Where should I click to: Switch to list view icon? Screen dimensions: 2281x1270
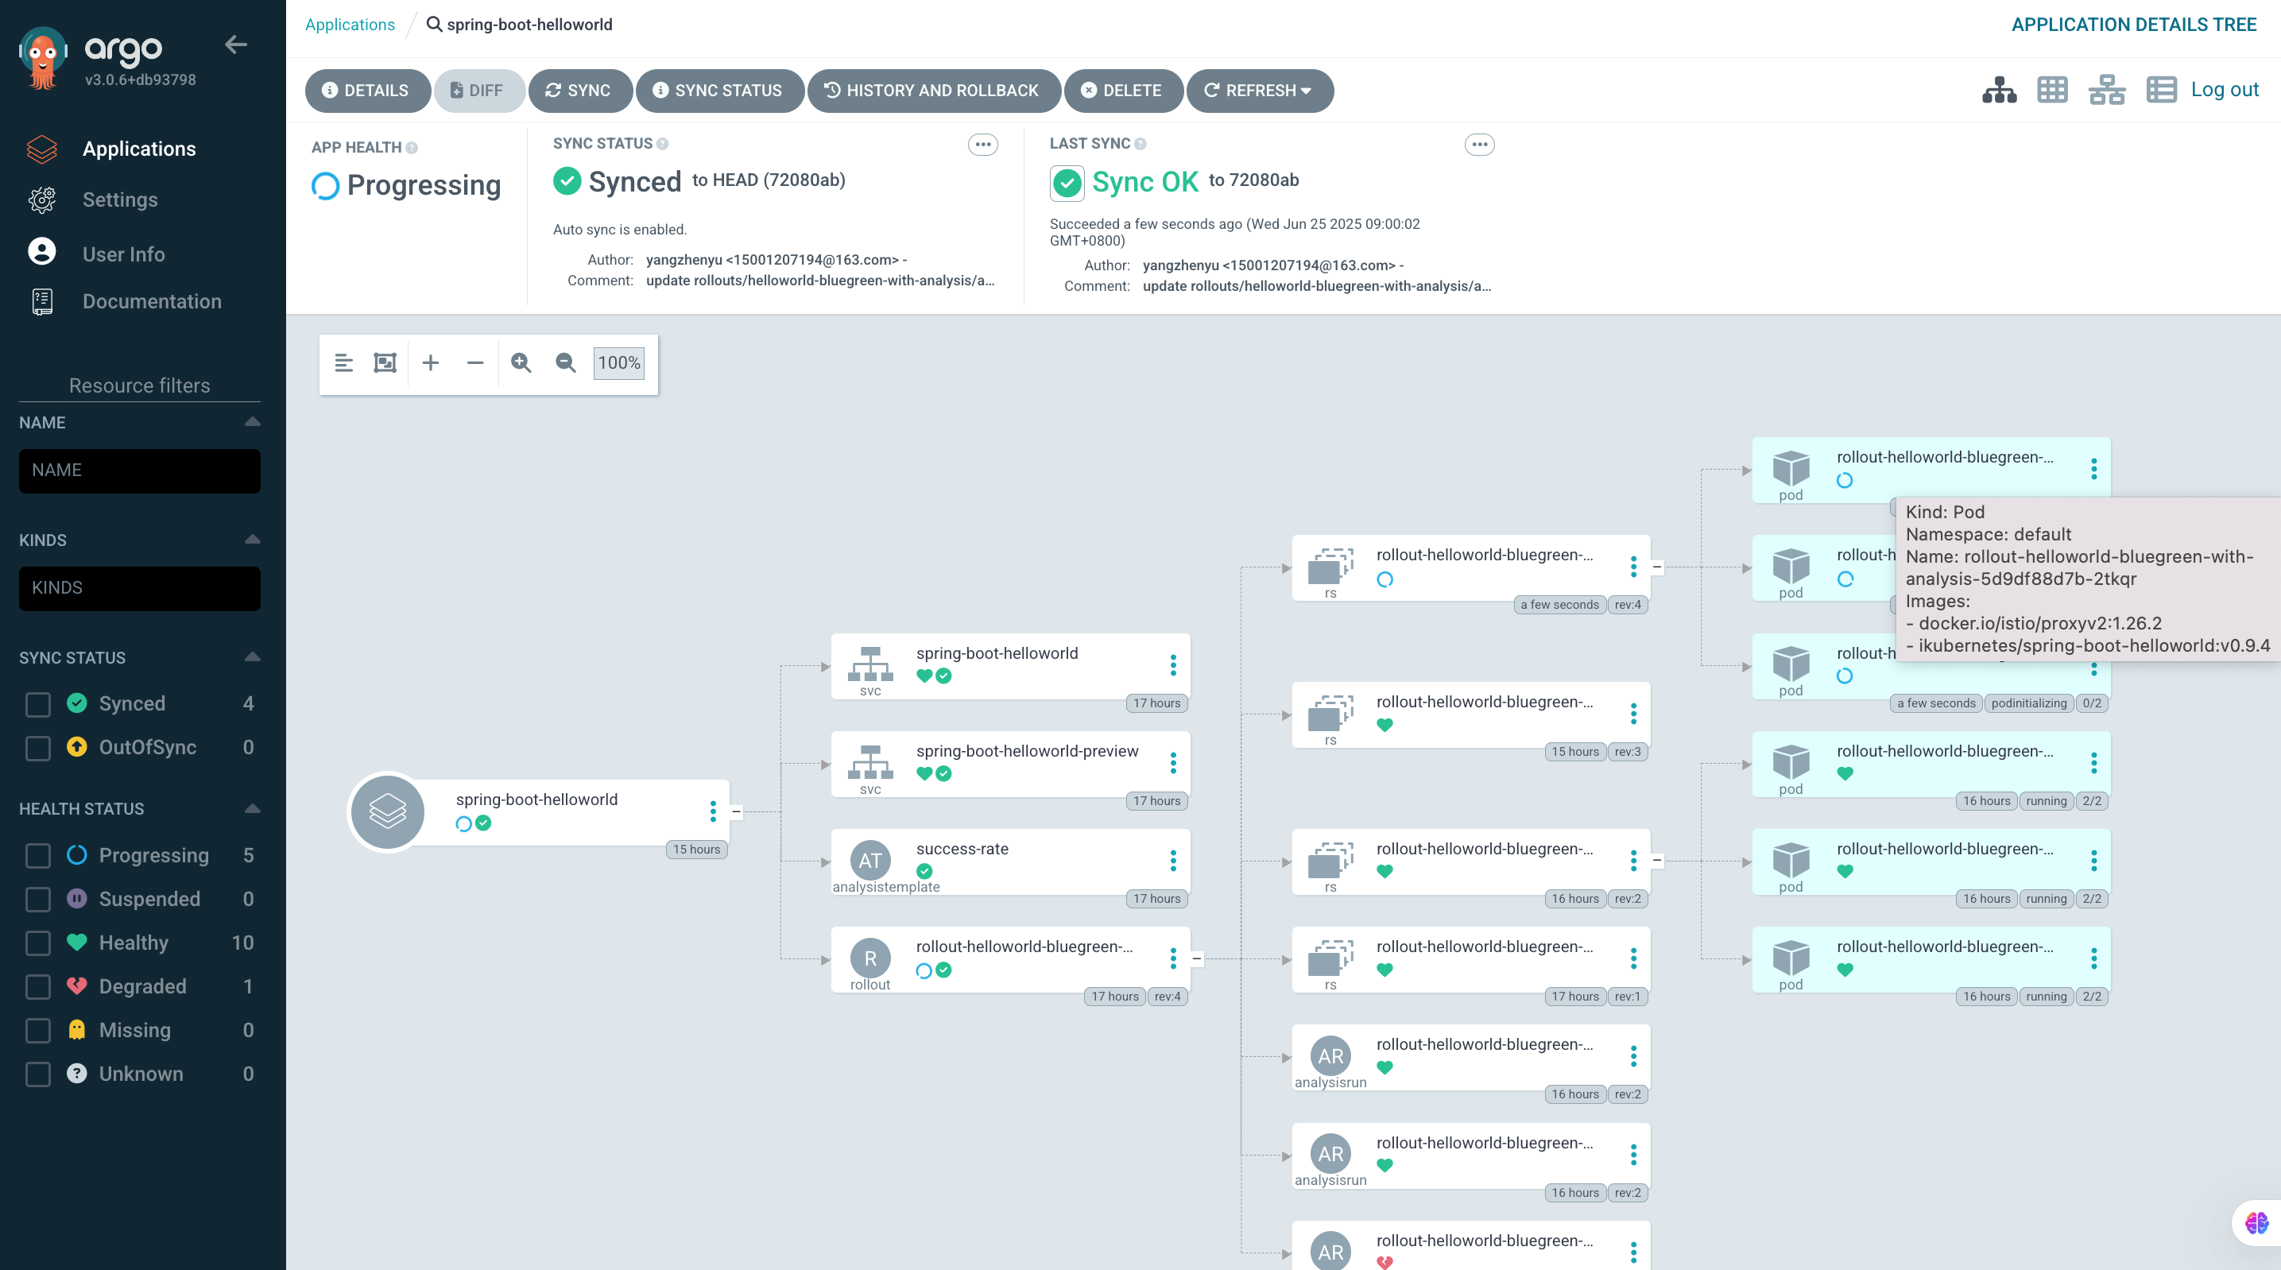pyautogui.click(x=2160, y=91)
